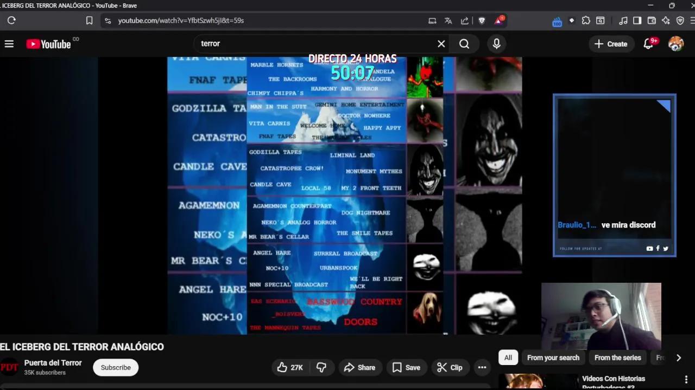Toggle the browser sidebar panel icon
The height and width of the screenshot is (390, 695).
click(637, 21)
